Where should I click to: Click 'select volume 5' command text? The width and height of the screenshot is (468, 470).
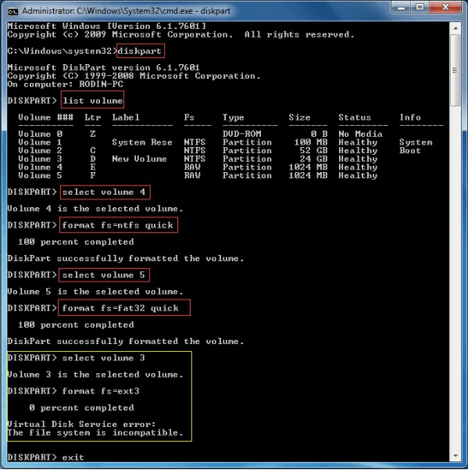[104, 275]
